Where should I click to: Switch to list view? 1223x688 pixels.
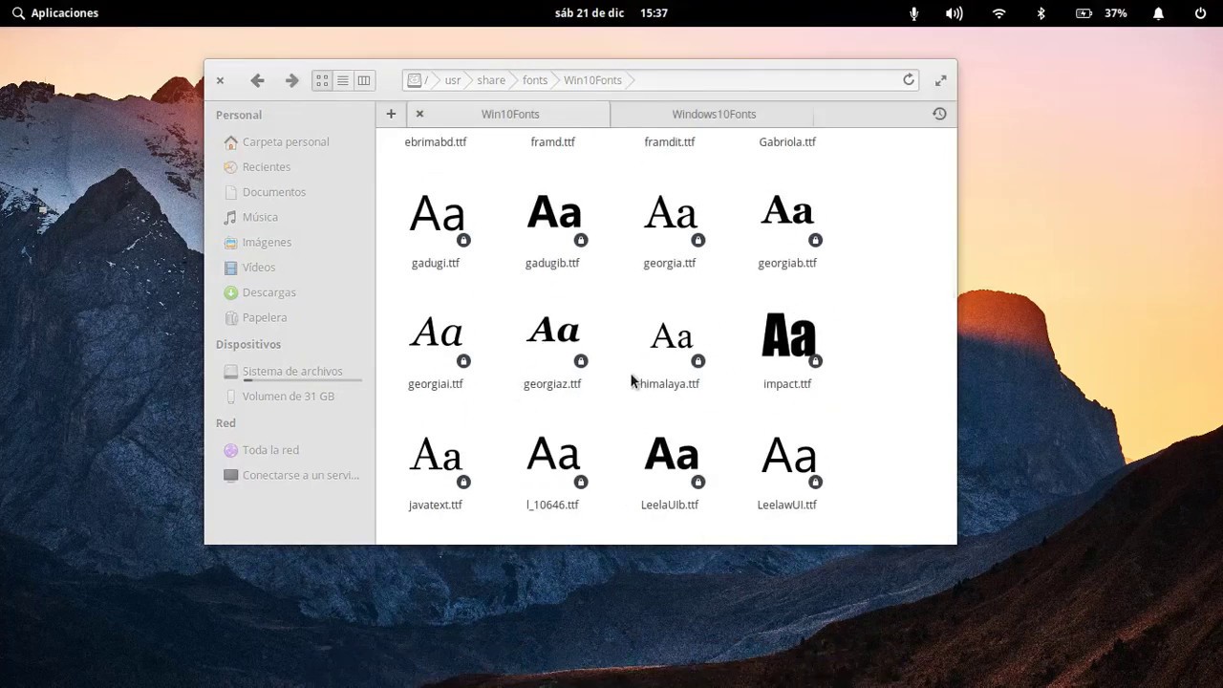point(343,80)
